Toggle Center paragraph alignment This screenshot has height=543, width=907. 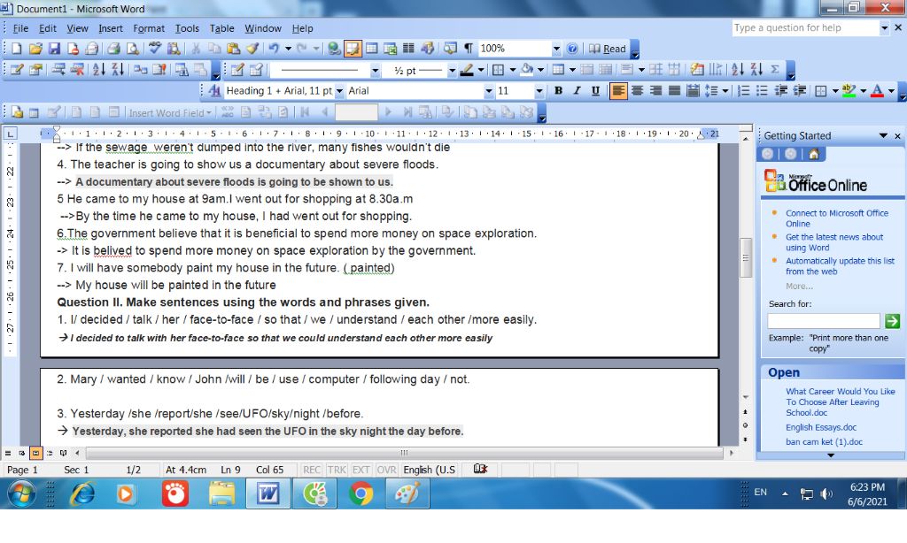[638, 91]
